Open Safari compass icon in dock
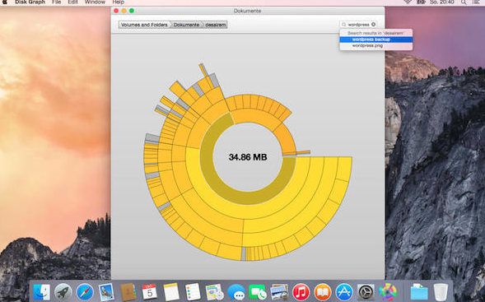Screen dimensions: 485x302 click(85, 291)
